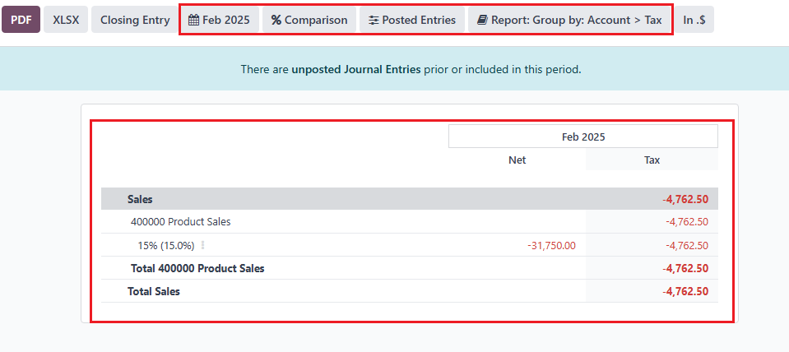
Task: Click the Tax column header
Action: tap(652, 160)
